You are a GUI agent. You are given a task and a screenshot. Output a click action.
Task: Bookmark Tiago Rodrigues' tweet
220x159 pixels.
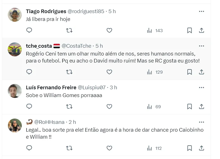click(x=189, y=30)
